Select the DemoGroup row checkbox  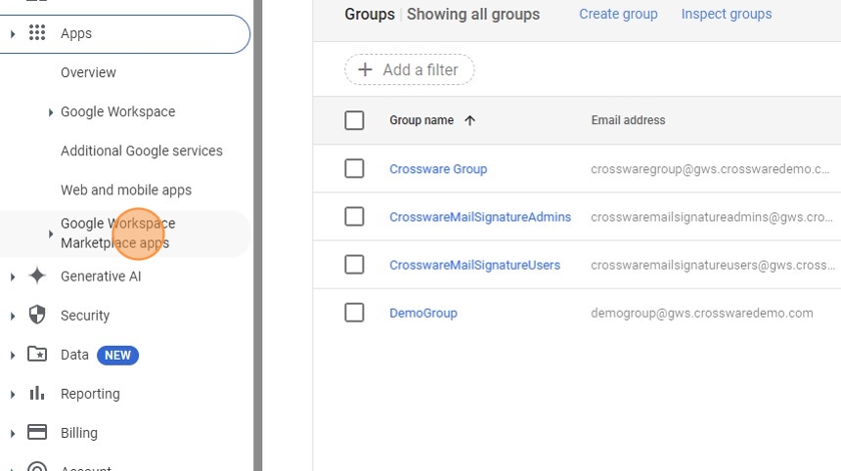[354, 313]
